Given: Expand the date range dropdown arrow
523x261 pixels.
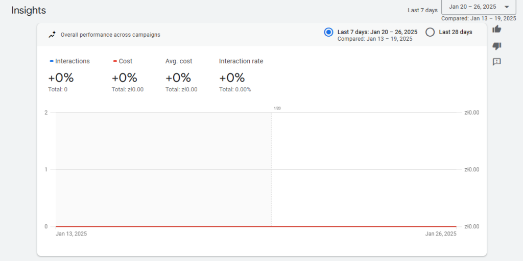Looking at the screenshot, I should 506,7.
